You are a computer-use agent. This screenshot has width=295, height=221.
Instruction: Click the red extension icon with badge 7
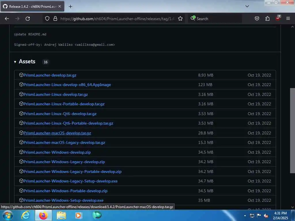point(278,18)
